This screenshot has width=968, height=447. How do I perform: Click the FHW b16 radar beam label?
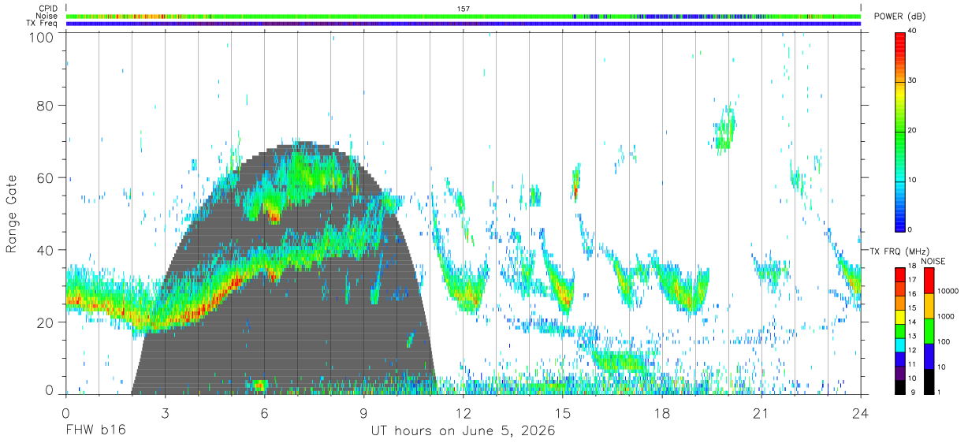tap(95, 431)
